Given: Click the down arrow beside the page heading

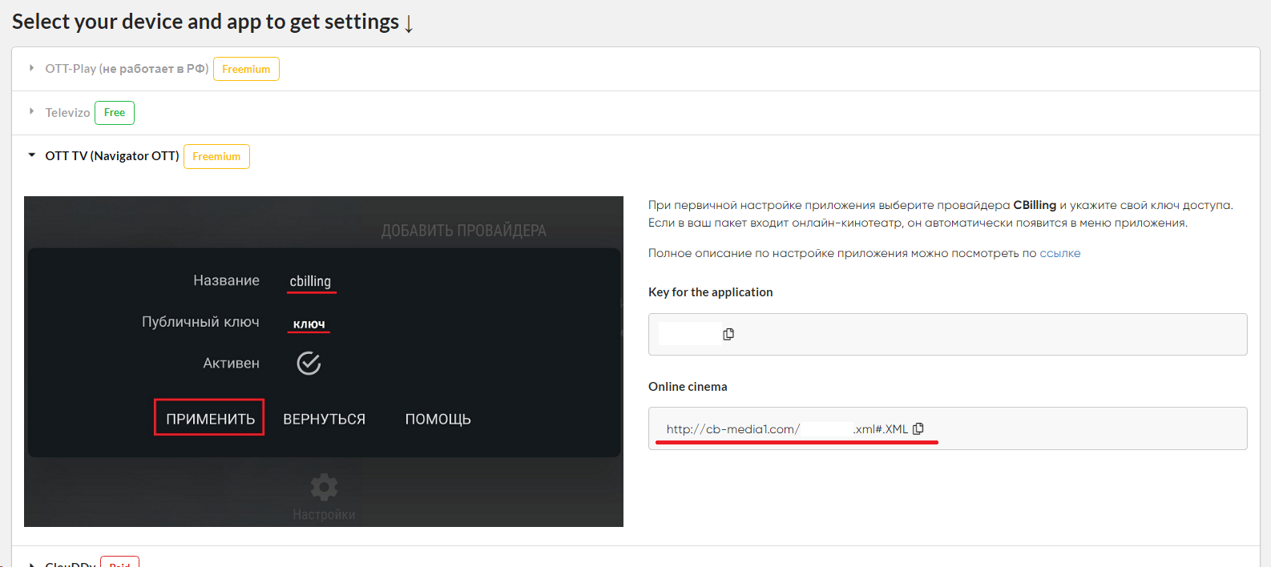Looking at the screenshot, I should coord(409,24).
